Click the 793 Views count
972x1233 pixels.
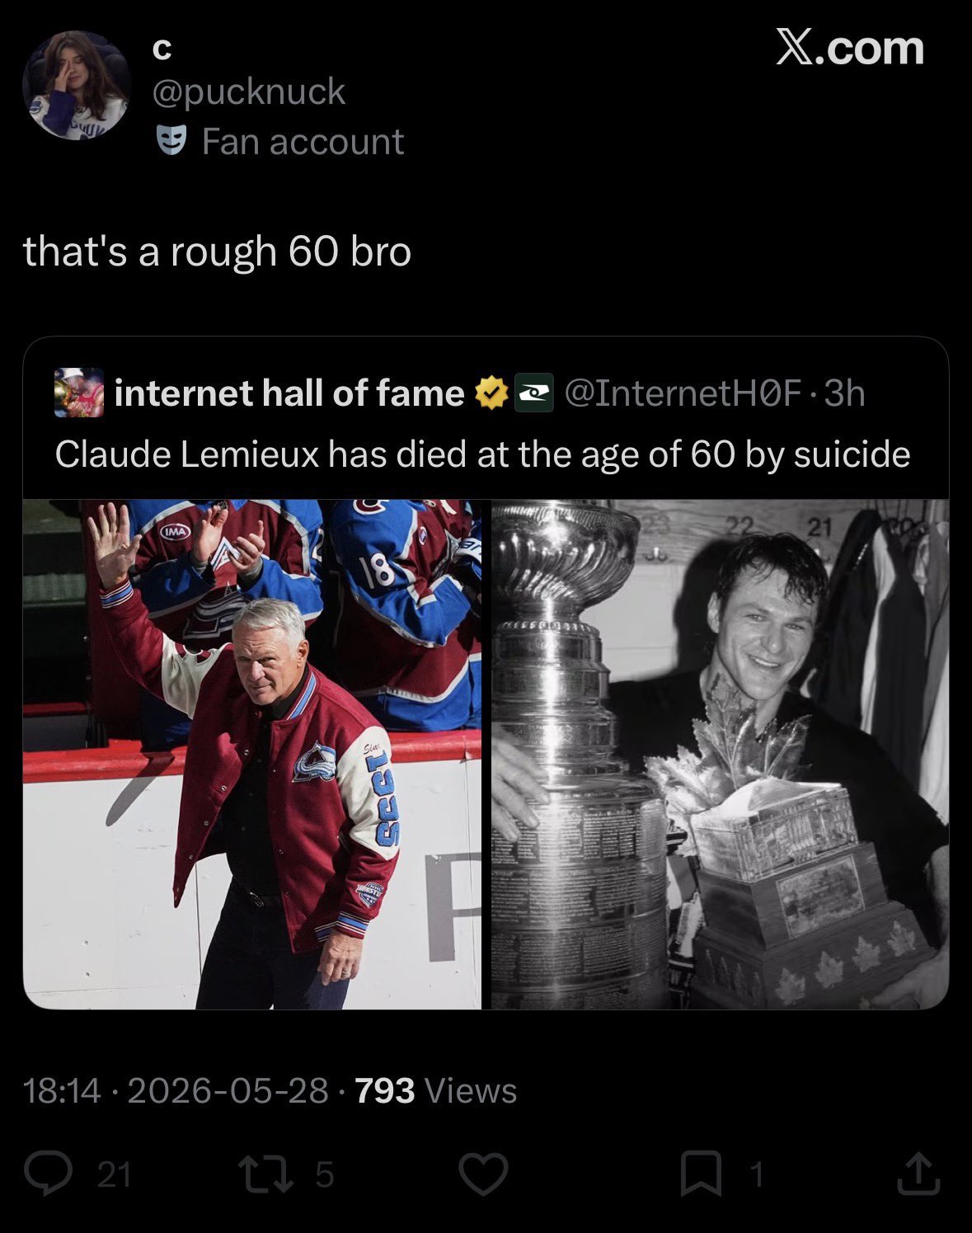click(x=435, y=1090)
